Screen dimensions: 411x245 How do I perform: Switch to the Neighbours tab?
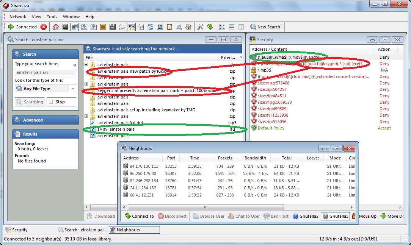134,230
